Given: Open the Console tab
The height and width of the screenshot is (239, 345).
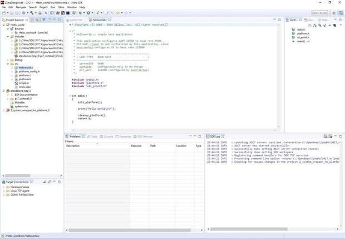Looking at the screenshot, I should pos(107,136).
